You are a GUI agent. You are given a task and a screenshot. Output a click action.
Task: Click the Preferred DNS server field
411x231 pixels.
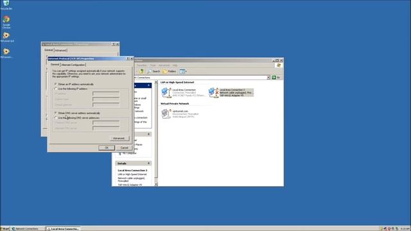click(106, 123)
